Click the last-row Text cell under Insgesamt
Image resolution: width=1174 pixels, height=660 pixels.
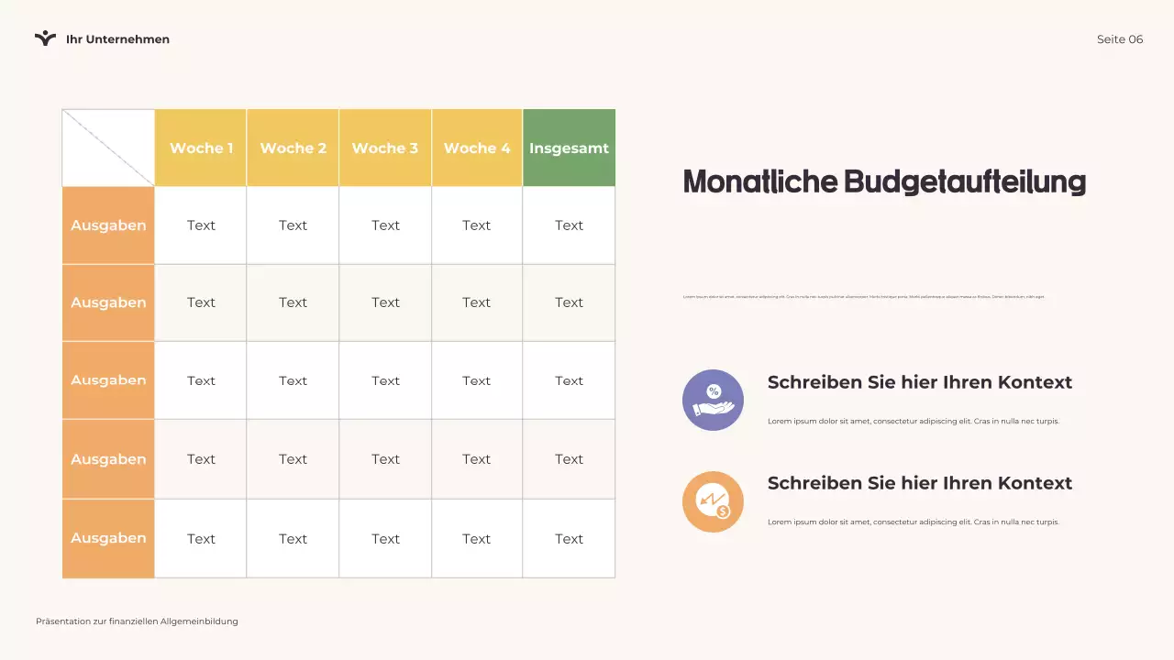pyautogui.click(x=569, y=539)
